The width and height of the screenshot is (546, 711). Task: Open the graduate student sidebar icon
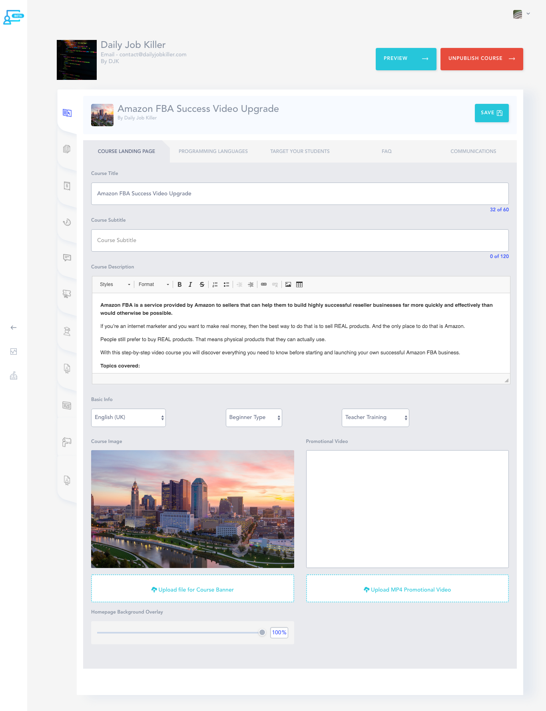(x=67, y=331)
